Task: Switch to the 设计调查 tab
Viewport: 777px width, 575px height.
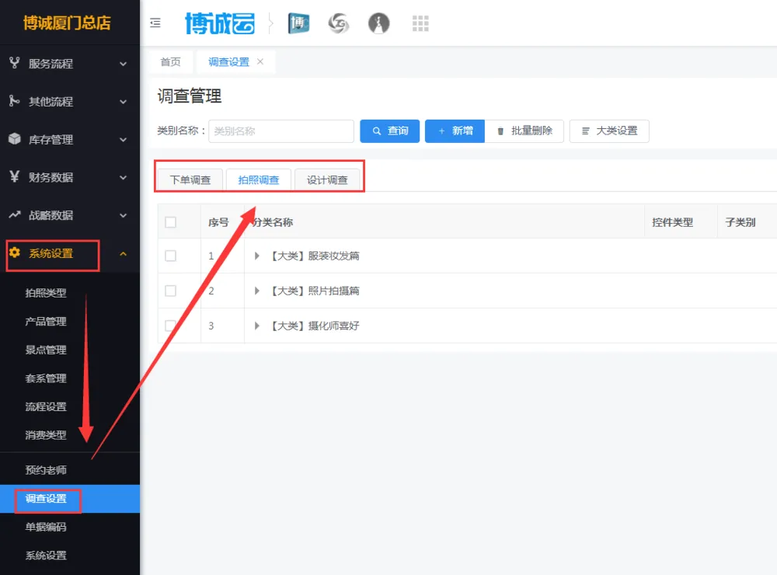Action: (x=327, y=180)
